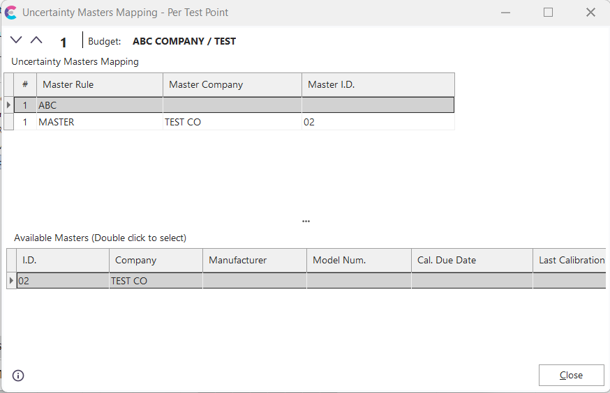This screenshot has width=610, height=393.
Task: Click the Master Rule column header
Action: tap(99, 85)
